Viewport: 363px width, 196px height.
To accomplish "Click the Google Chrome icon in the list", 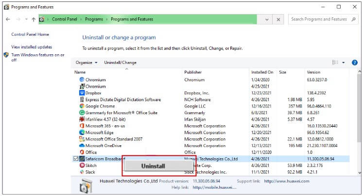I will 82,106.
